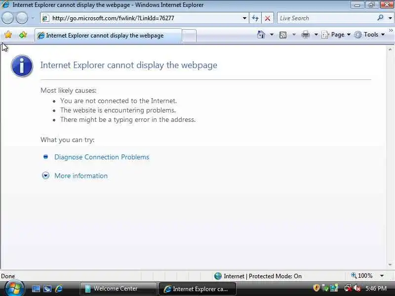Open the Tools menu

click(369, 35)
